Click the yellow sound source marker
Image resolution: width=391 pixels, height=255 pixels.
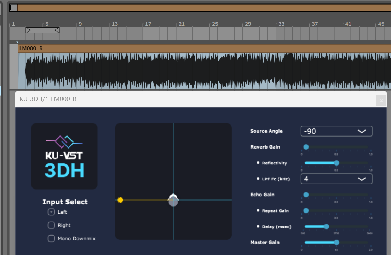(x=120, y=200)
